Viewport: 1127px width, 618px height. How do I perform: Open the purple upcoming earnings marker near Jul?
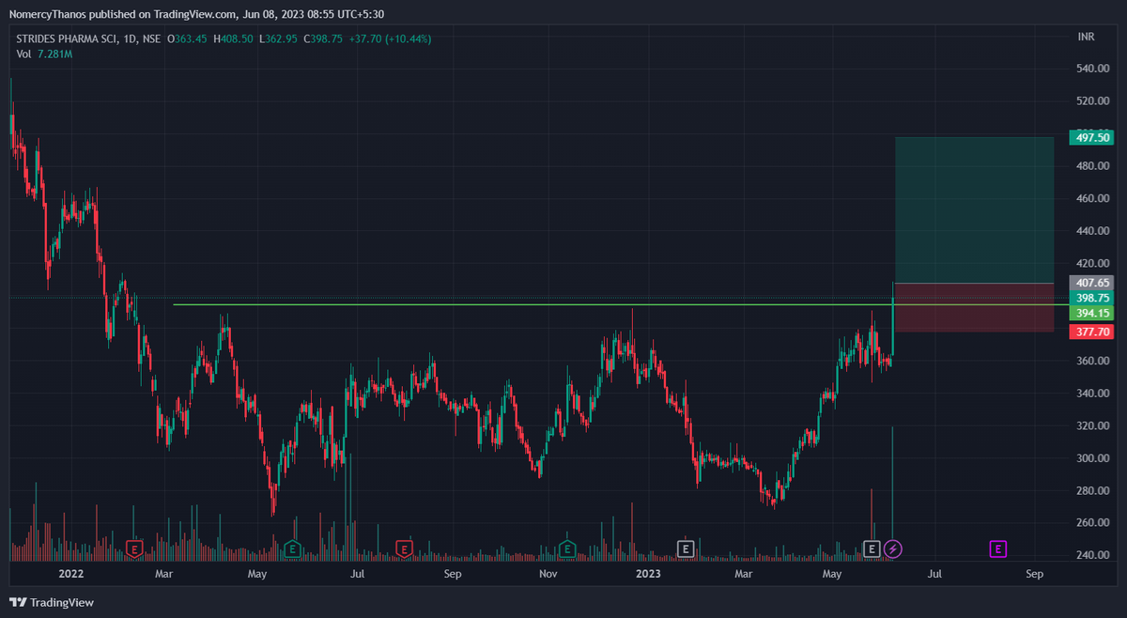tap(998, 548)
